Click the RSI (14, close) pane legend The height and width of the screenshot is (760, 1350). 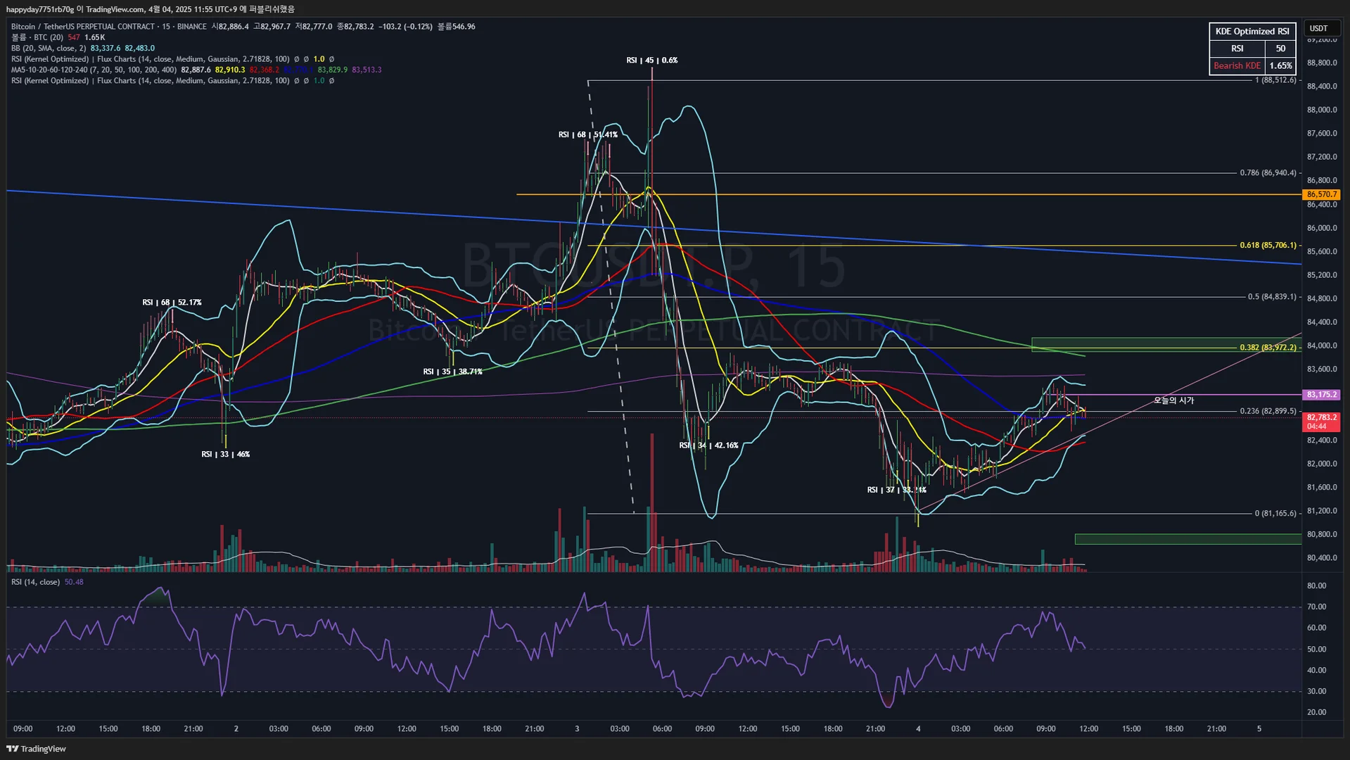[x=35, y=582]
